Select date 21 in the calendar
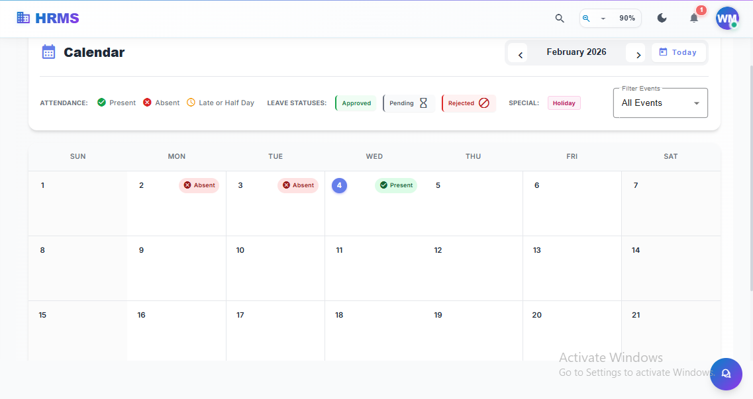The width and height of the screenshot is (753, 399). pos(636,315)
